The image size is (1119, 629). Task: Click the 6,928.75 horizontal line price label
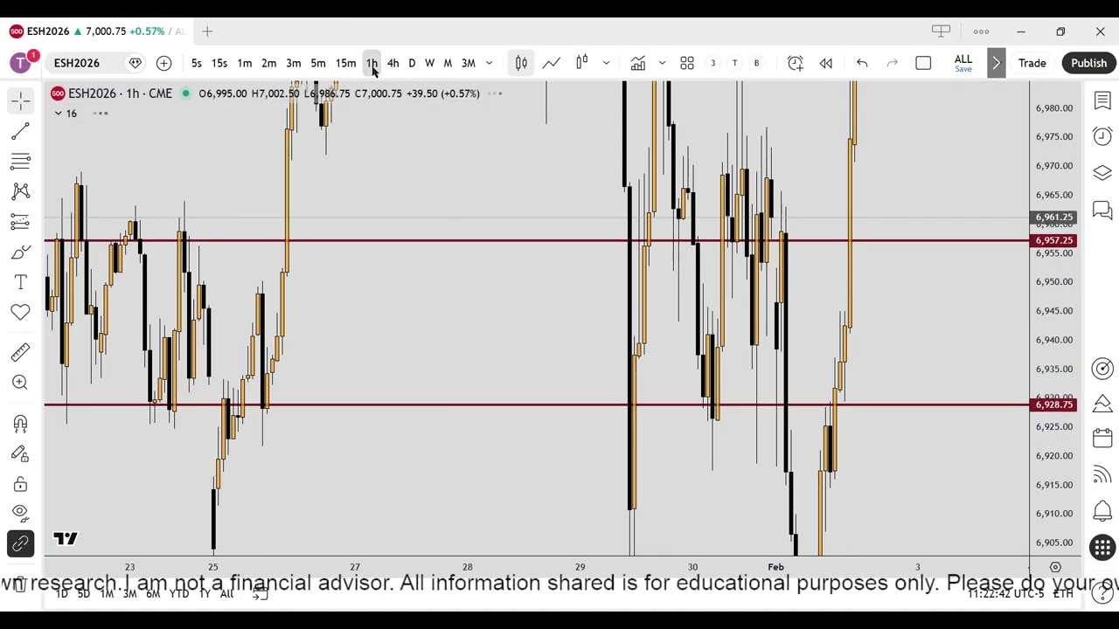pos(1053,404)
